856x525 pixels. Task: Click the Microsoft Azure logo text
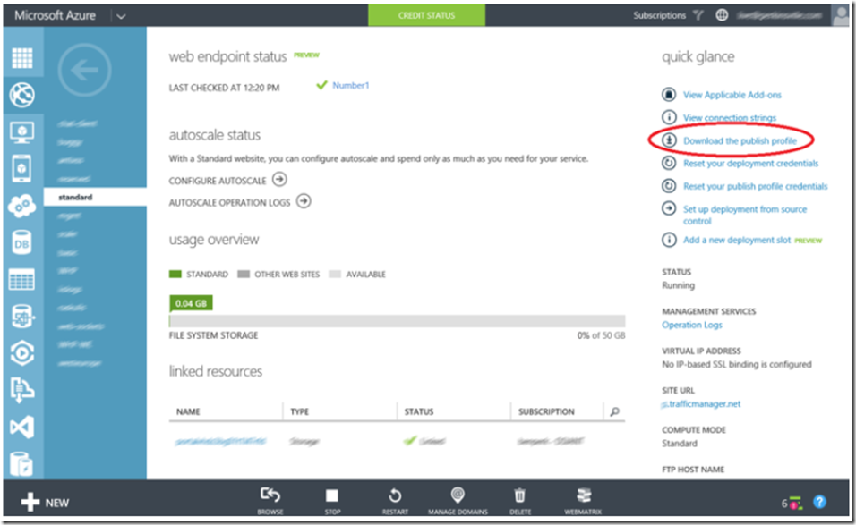coord(55,15)
